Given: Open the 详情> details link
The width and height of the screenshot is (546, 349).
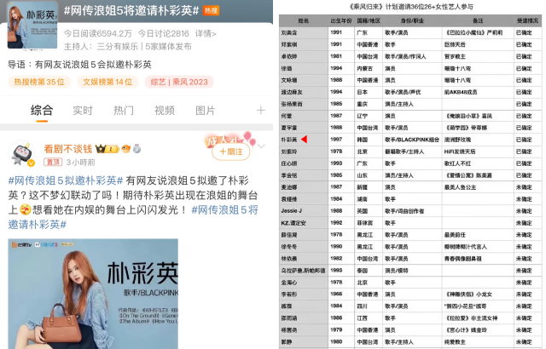Looking at the screenshot, I should click(x=206, y=34).
